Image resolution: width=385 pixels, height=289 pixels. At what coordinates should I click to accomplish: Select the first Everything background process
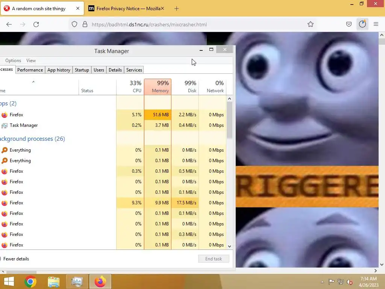pyautogui.click(x=113, y=150)
